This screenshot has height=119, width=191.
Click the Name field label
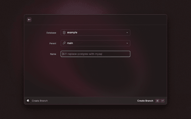(x=53, y=54)
